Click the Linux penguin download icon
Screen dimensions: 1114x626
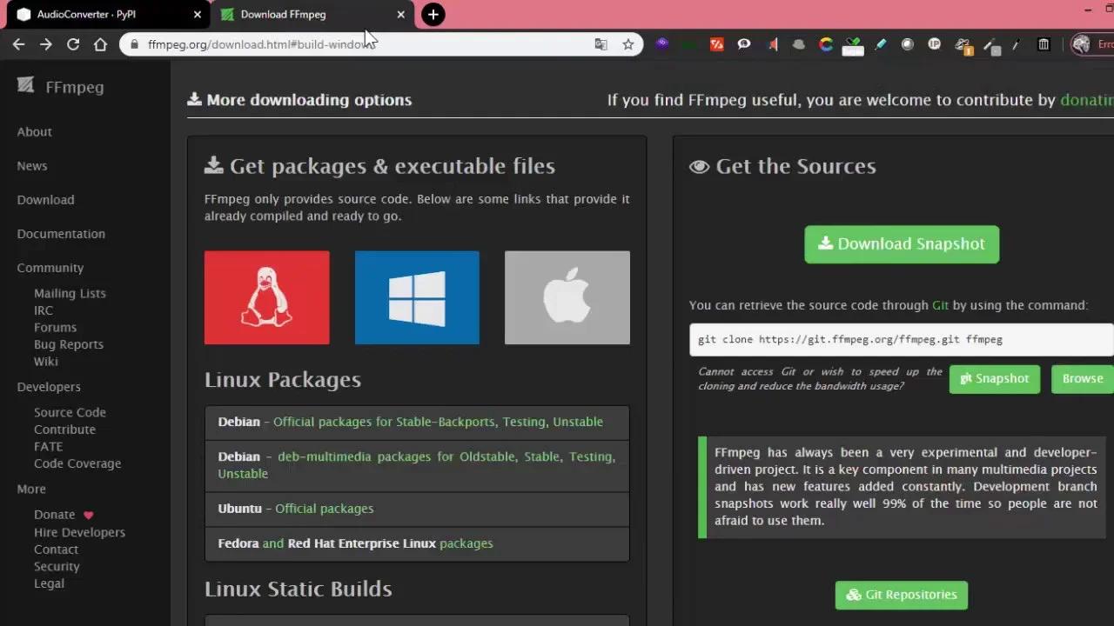tap(266, 296)
